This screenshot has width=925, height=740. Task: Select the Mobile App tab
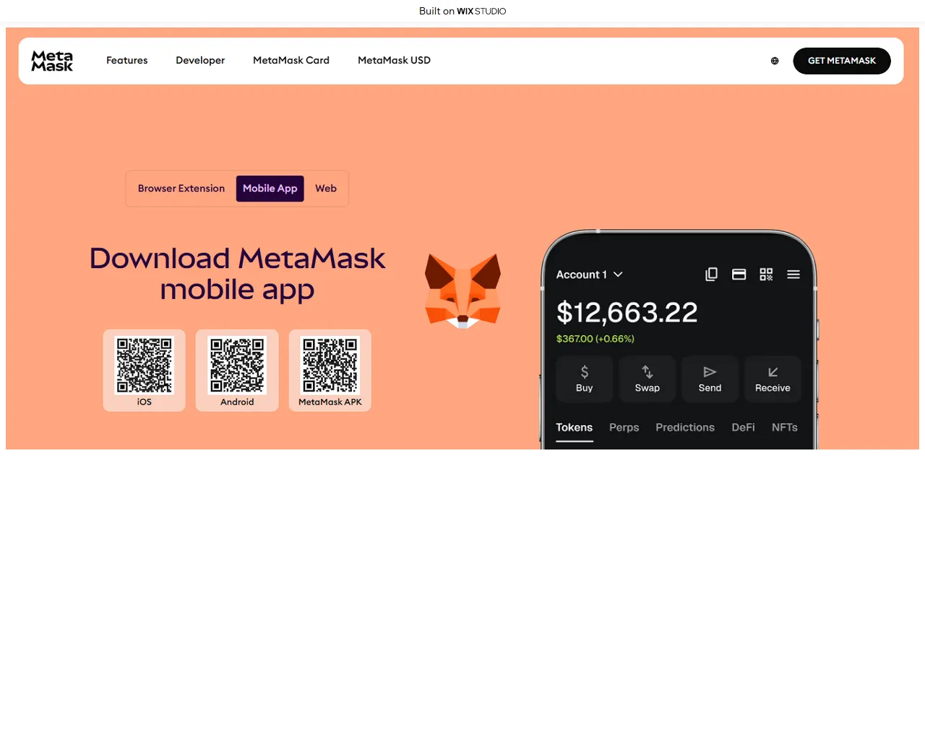(270, 189)
